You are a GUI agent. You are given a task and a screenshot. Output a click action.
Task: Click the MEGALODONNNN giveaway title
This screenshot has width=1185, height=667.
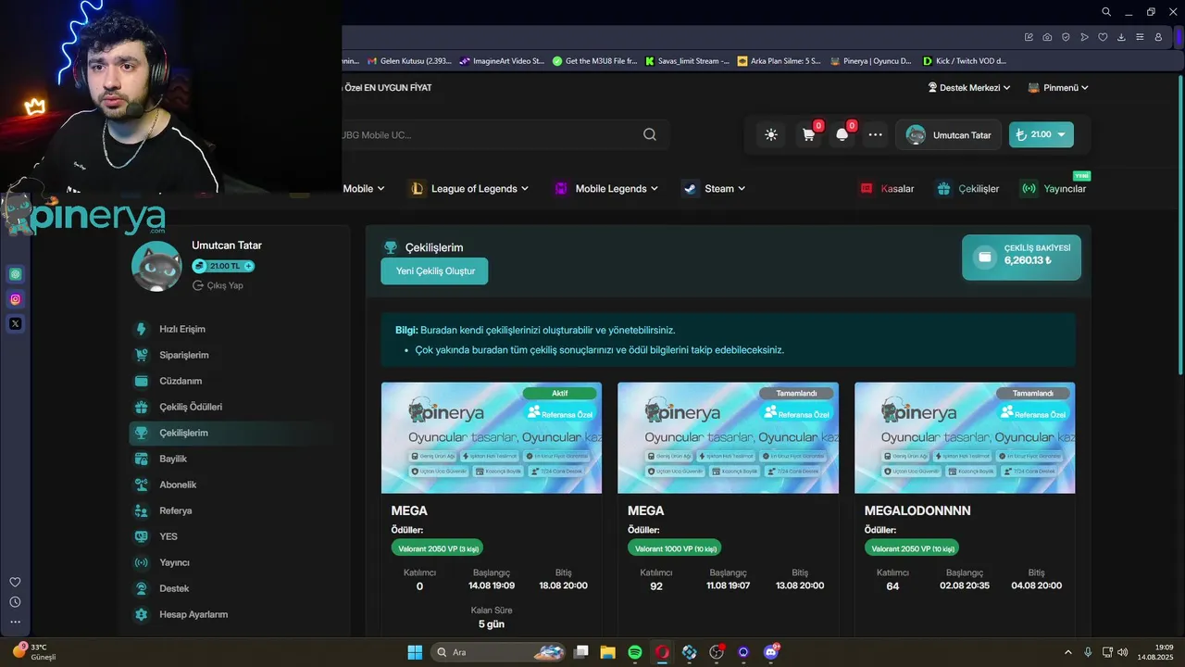tap(917, 510)
